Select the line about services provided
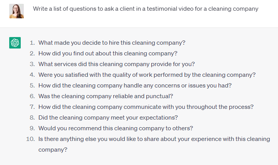 (x=117, y=64)
